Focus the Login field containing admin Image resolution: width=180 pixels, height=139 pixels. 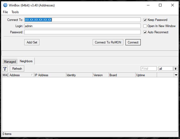pyautogui.click(x=83, y=26)
